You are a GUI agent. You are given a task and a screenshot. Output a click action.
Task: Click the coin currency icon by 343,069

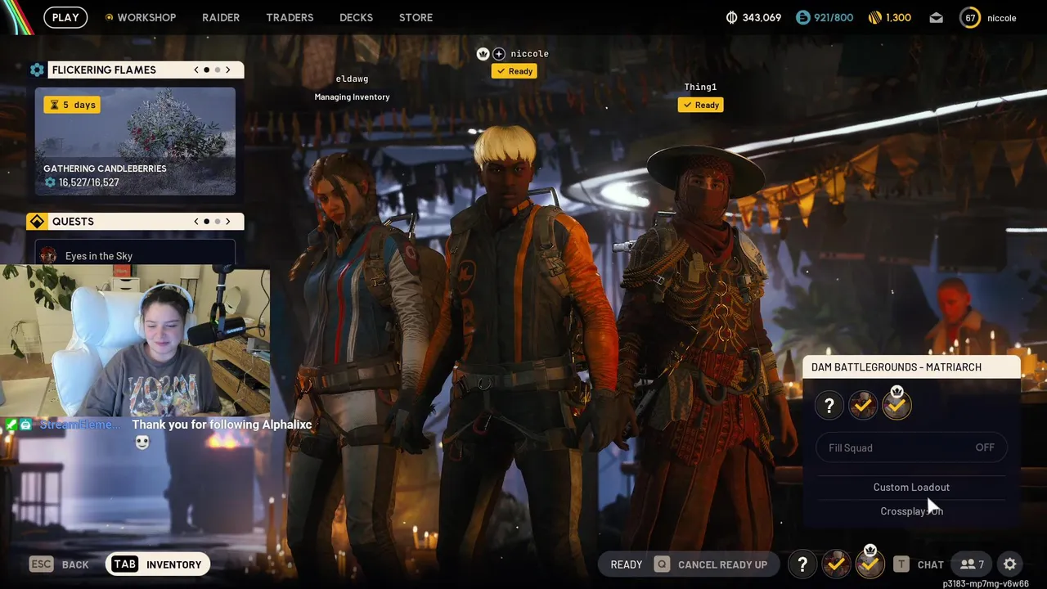click(731, 17)
